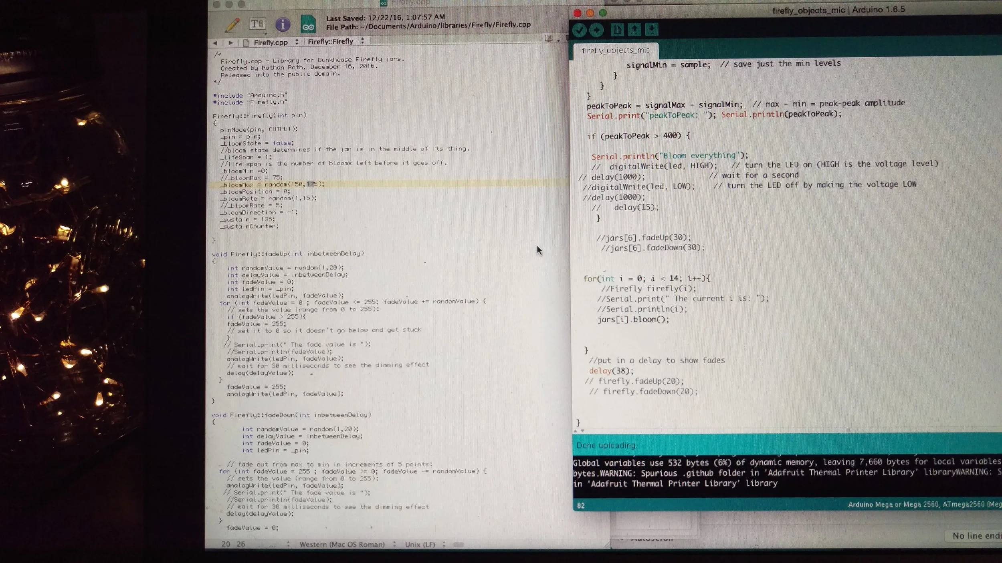Save the sketch with the down-arrow icon
Viewport: 1002px width, 563px height.
point(652,29)
